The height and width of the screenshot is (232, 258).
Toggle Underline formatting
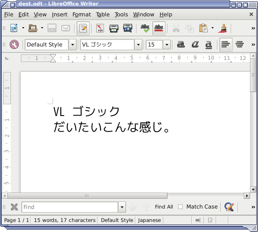click(x=209, y=44)
